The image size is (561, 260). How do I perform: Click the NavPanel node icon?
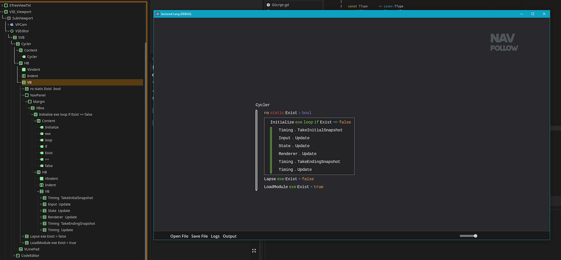coord(27,95)
